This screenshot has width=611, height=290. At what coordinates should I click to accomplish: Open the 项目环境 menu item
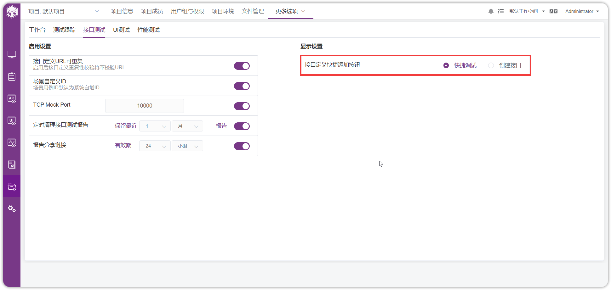223,11
